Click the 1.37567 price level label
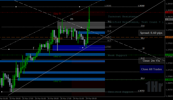 coord(108,47)
